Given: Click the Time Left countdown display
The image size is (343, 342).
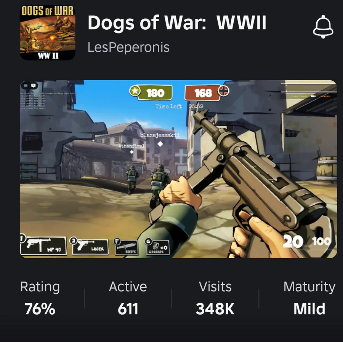Looking at the screenshot, I should (179, 107).
